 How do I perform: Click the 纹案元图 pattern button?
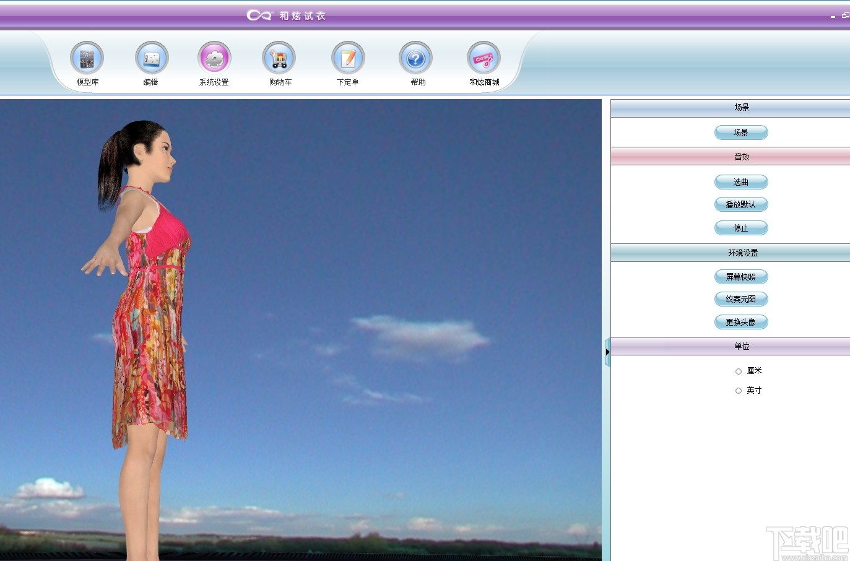[741, 299]
